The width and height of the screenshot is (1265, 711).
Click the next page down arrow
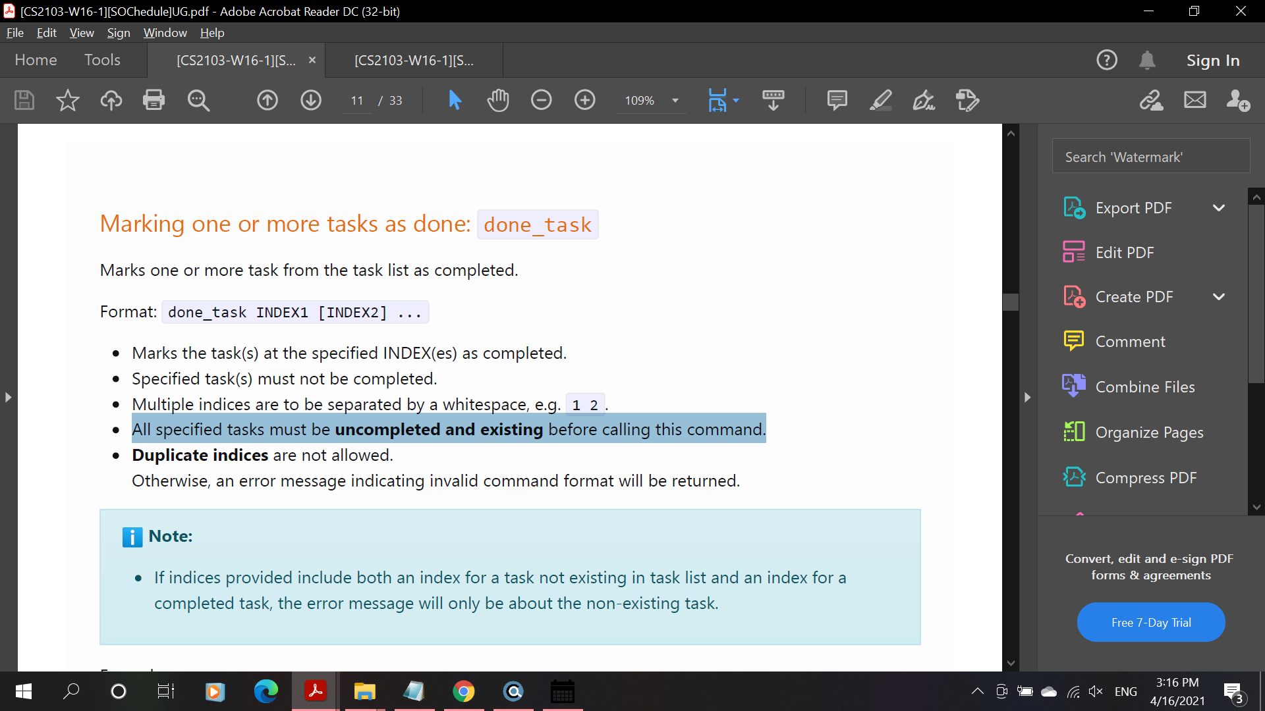pos(311,100)
